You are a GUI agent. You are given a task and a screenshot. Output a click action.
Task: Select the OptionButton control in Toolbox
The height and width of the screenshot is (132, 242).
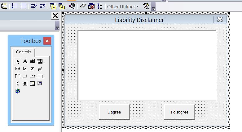(32, 69)
